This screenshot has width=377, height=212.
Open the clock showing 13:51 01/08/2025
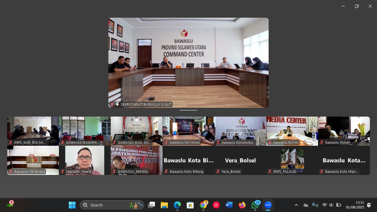tap(355, 205)
